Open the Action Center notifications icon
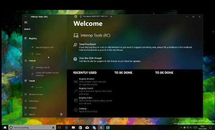The height and width of the screenshot is (130, 215). click(210, 127)
